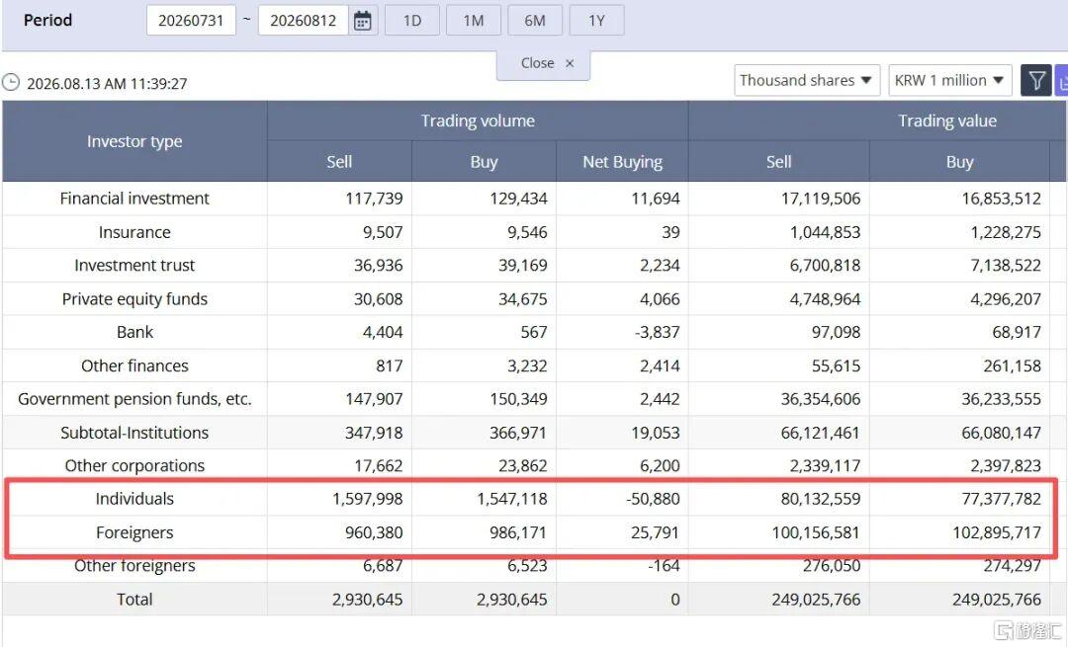
Task: Click the Trading volume header group
Action: [478, 121]
